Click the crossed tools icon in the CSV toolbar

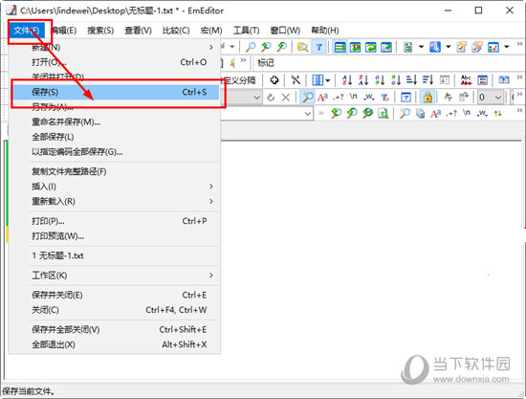pos(296,79)
